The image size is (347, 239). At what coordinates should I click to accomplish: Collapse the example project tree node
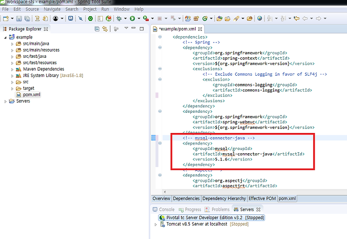pos(5,38)
